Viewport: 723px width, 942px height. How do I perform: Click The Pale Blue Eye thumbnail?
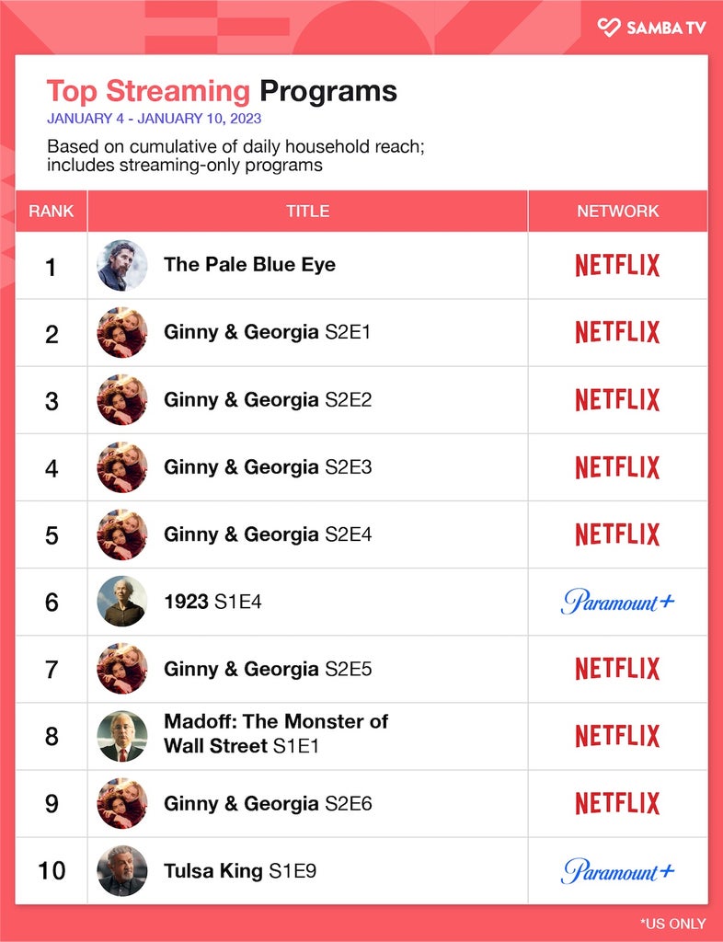[x=122, y=266]
